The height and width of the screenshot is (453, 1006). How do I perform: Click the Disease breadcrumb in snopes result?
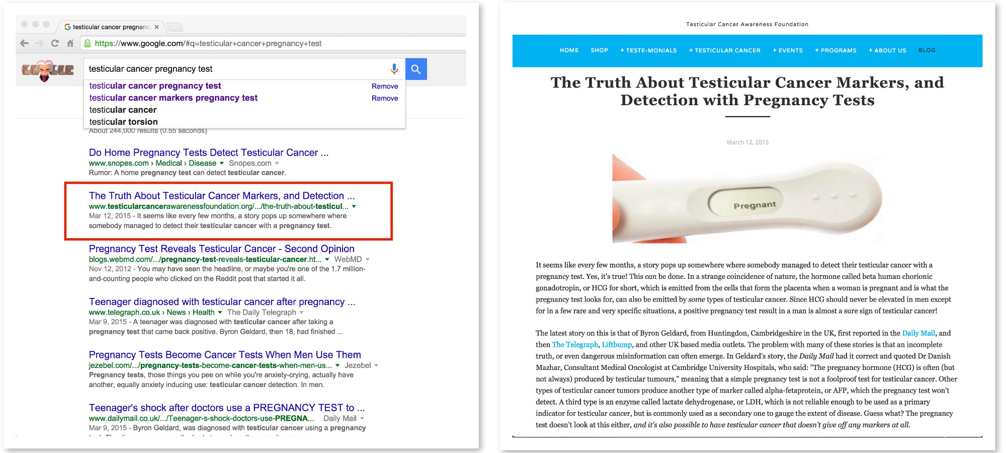pos(202,163)
